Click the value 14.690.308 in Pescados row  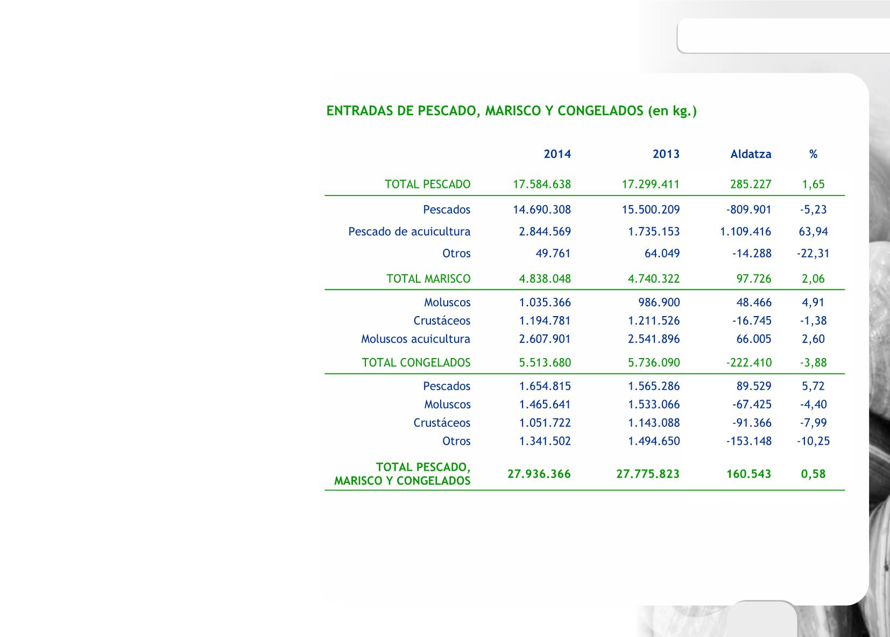(x=542, y=209)
